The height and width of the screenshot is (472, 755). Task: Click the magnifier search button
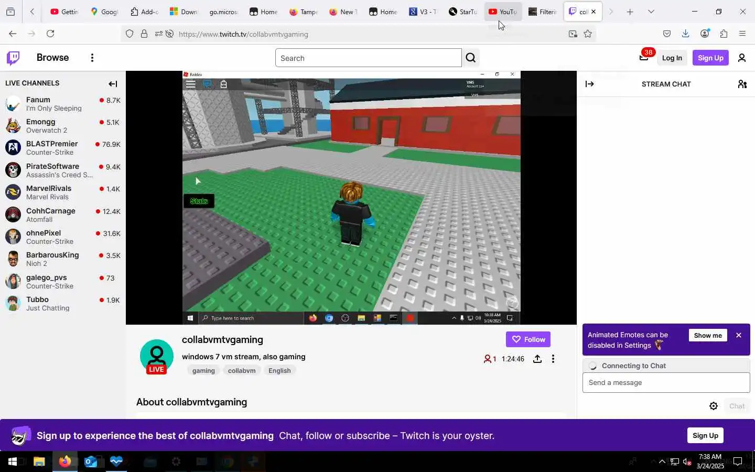471,58
